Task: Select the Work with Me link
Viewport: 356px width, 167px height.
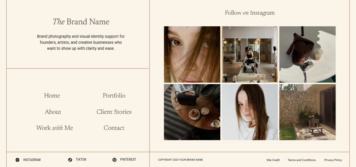Action: tap(55, 128)
